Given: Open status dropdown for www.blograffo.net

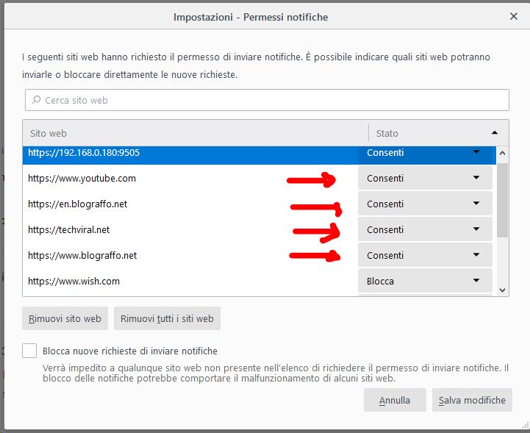Looking at the screenshot, I should pyautogui.click(x=425, y=255).
